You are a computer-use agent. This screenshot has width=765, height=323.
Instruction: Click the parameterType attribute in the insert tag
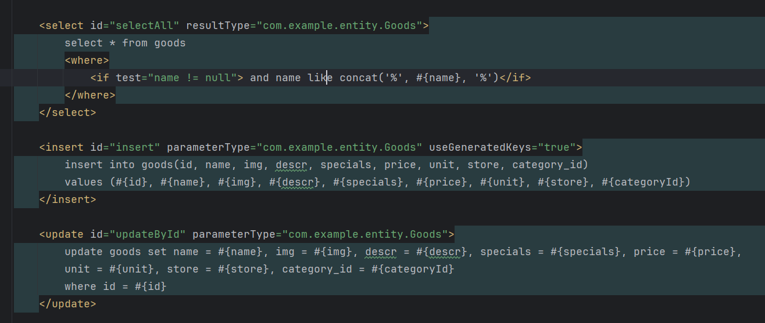click(x=295, y=147)
